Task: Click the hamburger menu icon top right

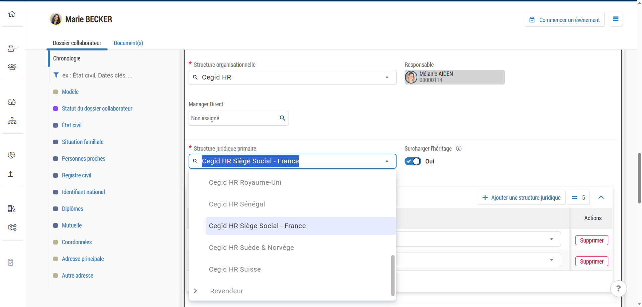Action: (615, 19)
